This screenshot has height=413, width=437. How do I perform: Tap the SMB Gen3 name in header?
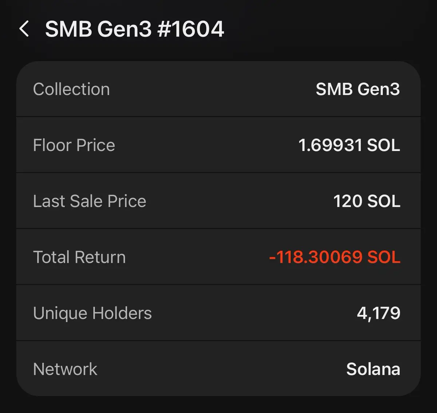(98, 29)
